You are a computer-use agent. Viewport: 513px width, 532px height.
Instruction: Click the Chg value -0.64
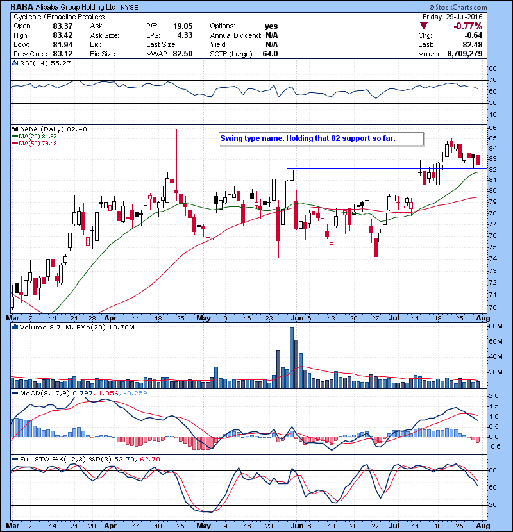tap(473, 35)
